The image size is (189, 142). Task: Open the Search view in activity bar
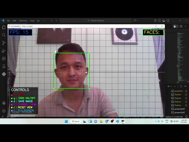click(4, 35)
